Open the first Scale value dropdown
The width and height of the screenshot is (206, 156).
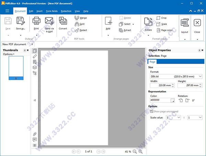(x=173, y=118)
